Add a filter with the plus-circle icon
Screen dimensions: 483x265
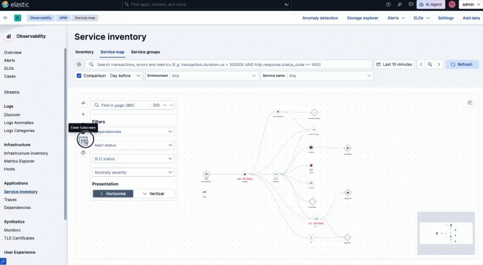[79, 64]
